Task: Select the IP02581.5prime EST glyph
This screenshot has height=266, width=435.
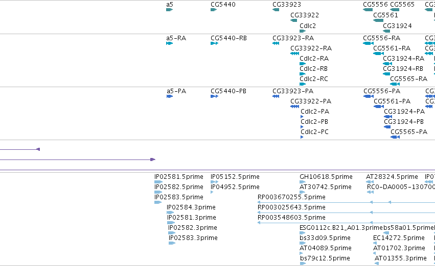Action: [158, 182]
